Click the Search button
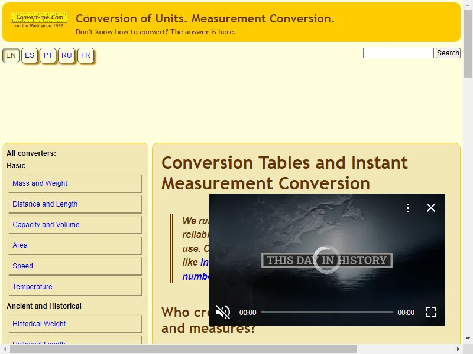The height and width of the screenshot is (354, 473). click(448, 53)
